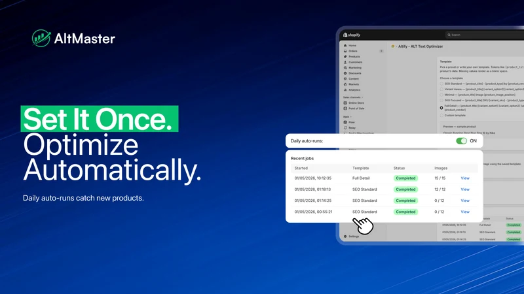Toggle the Daily auto-runs switch

pyautogui.click(x=462, y=141)
